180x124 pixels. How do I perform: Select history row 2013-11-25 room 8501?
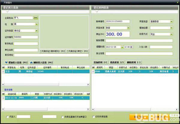click(47, 98)
